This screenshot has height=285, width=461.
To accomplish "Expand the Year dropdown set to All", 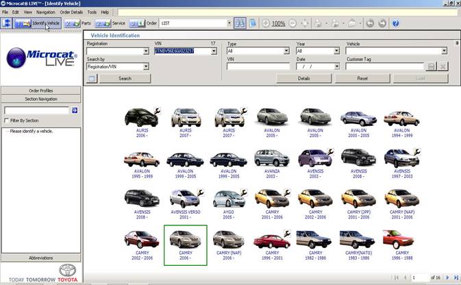I will pyautogui.click(x=336, y=51).
